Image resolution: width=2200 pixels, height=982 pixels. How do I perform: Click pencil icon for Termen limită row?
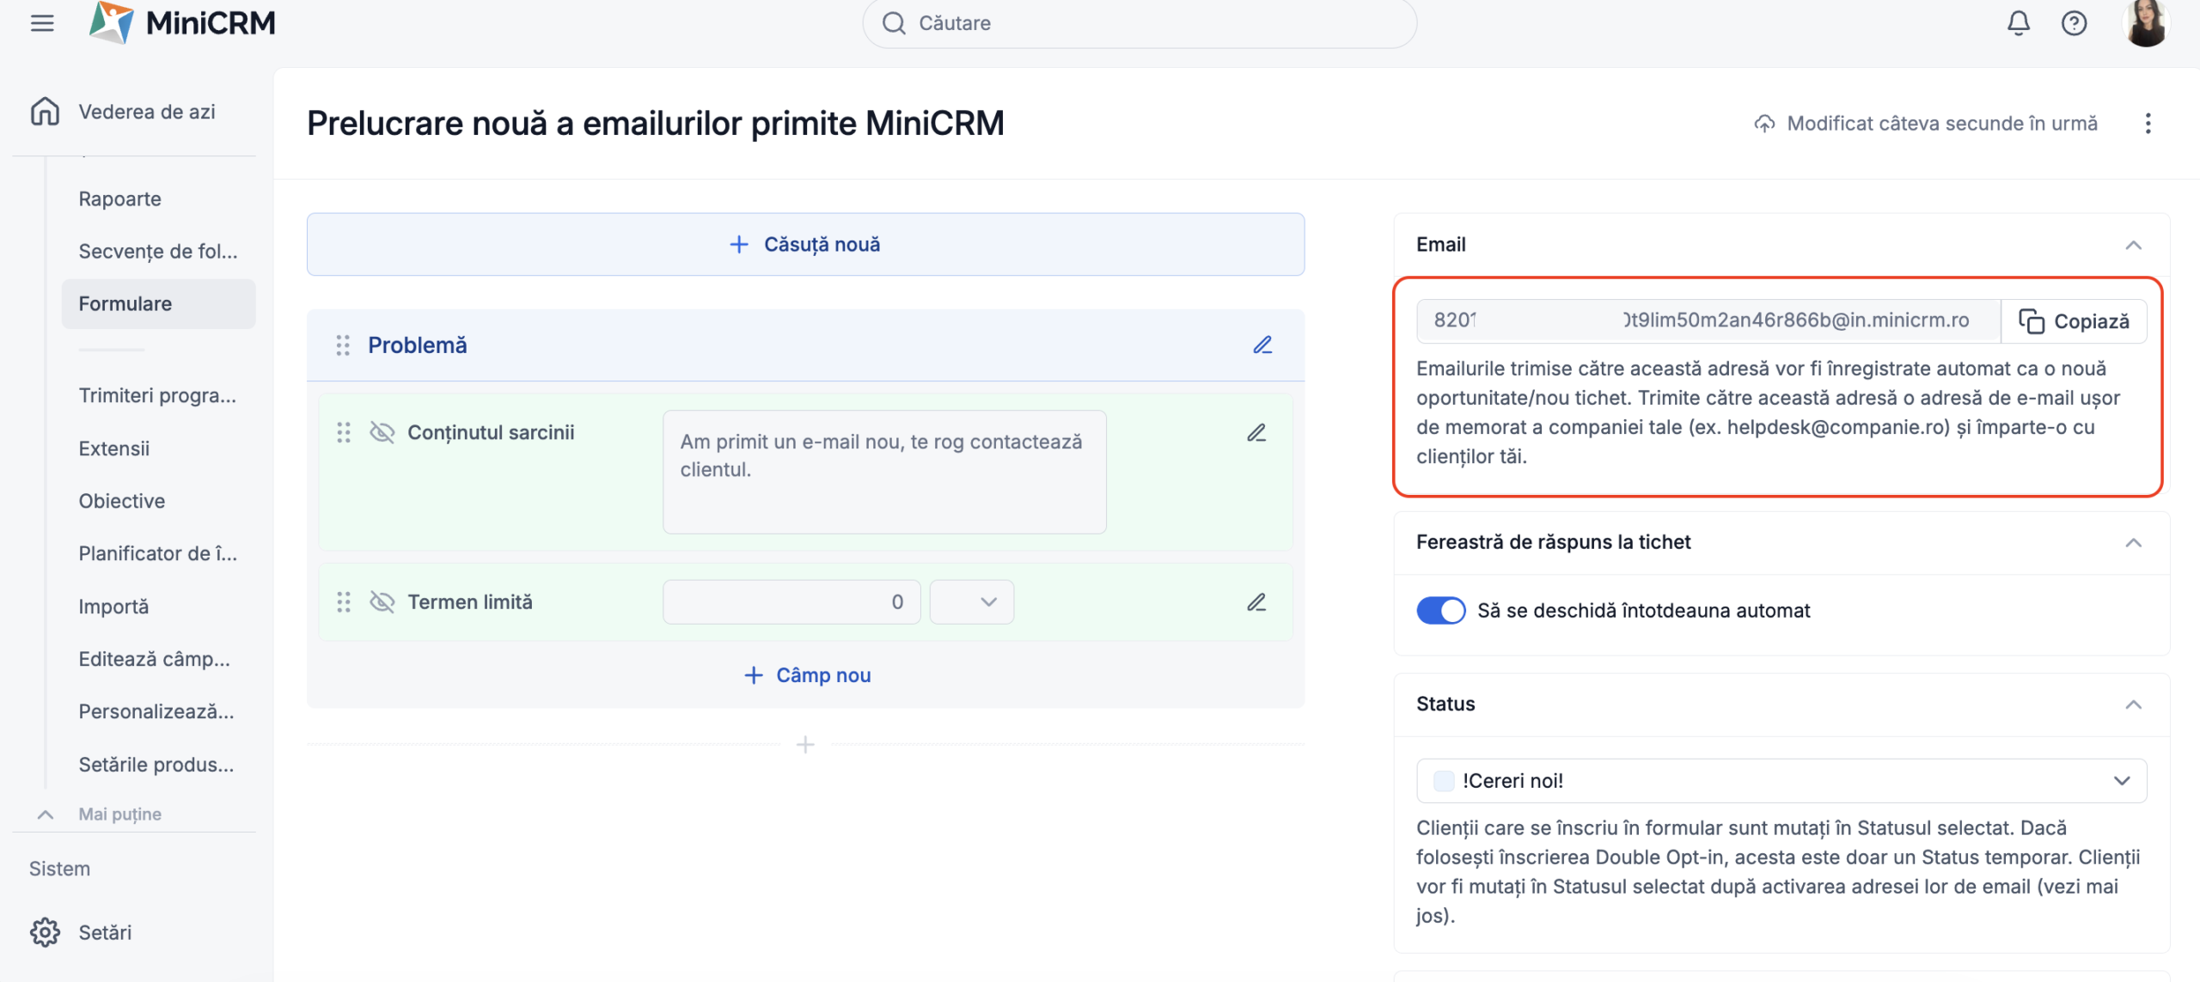click(1256, 602)
